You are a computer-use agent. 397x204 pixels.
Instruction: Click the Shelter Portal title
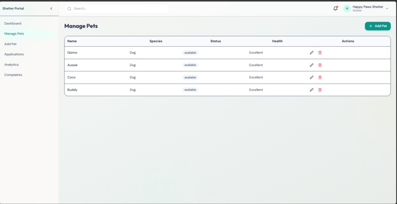pos(13,8)
